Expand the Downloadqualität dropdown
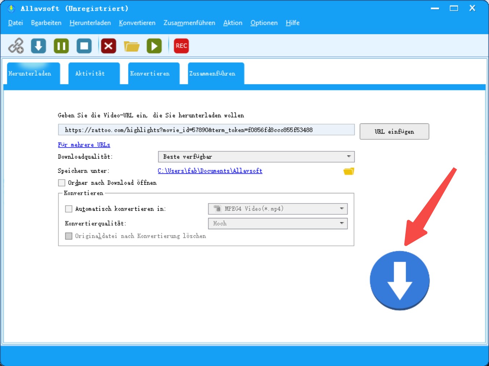The height and width of the screenshot is (366, 489). point(256,157)
